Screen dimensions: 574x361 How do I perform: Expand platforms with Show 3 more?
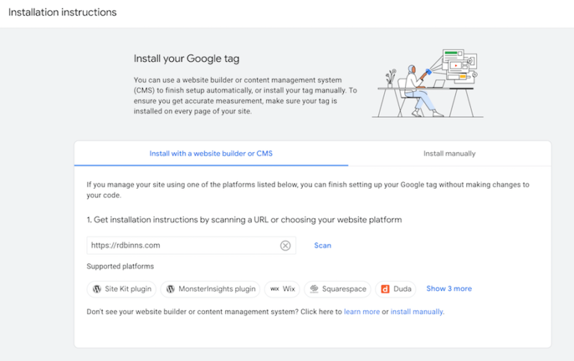point(448,289)
